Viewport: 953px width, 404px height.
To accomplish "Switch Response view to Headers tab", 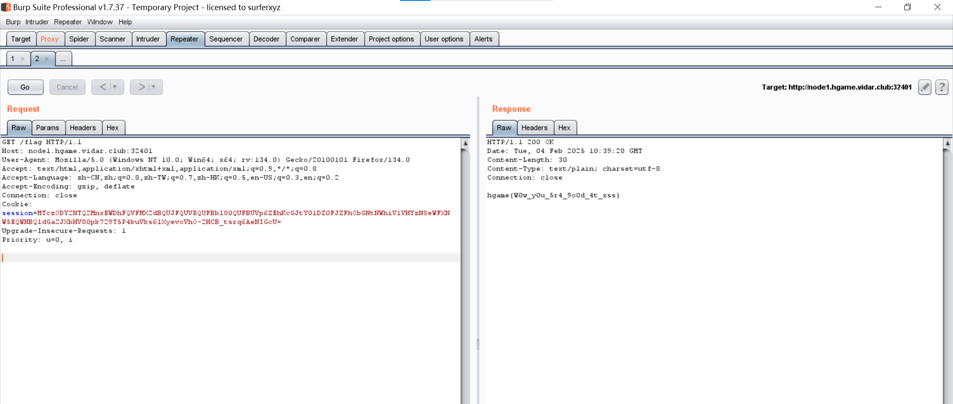I will (x=534, y=128).
